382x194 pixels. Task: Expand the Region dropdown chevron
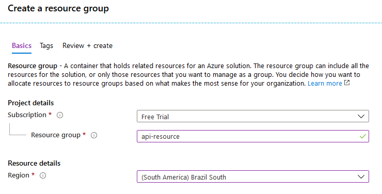coord(361,177)
